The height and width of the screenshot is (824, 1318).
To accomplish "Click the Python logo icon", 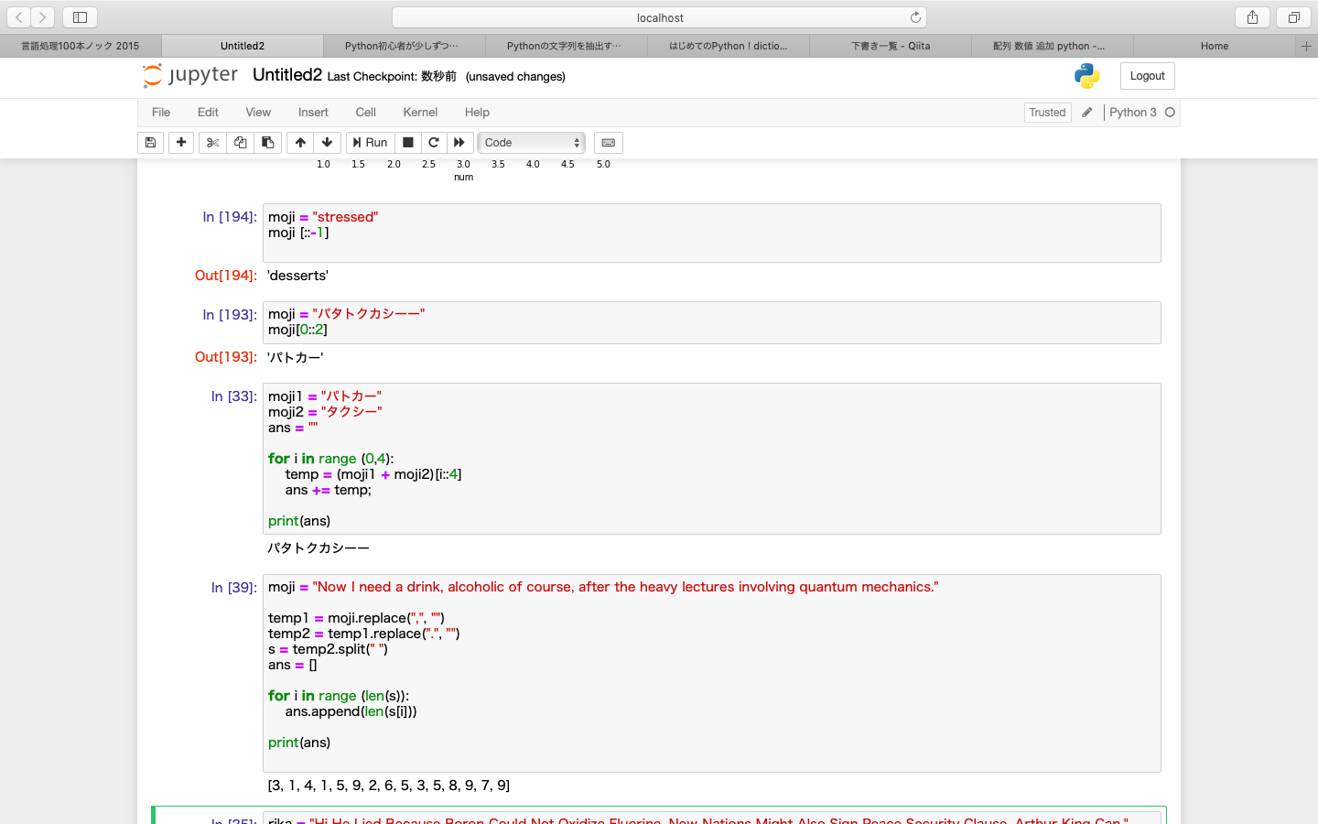I will pyautogui.click(x=1087, y=76).
